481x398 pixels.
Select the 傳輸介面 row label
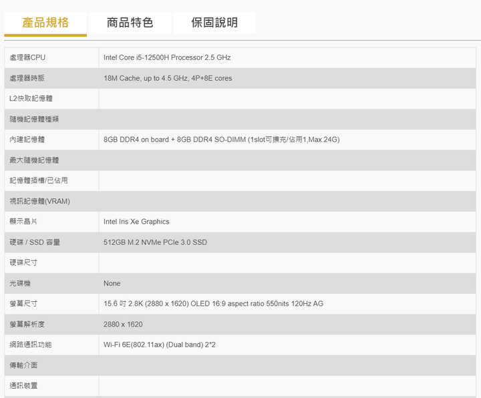click(23, 365)
